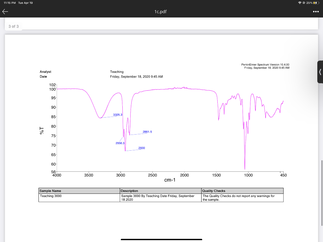Tap the back arrow to exit the PDF

pyautogui.click(x=5, y=12)
